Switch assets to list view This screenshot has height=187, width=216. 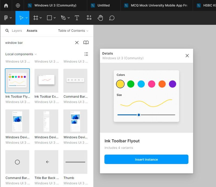(86, 54)
